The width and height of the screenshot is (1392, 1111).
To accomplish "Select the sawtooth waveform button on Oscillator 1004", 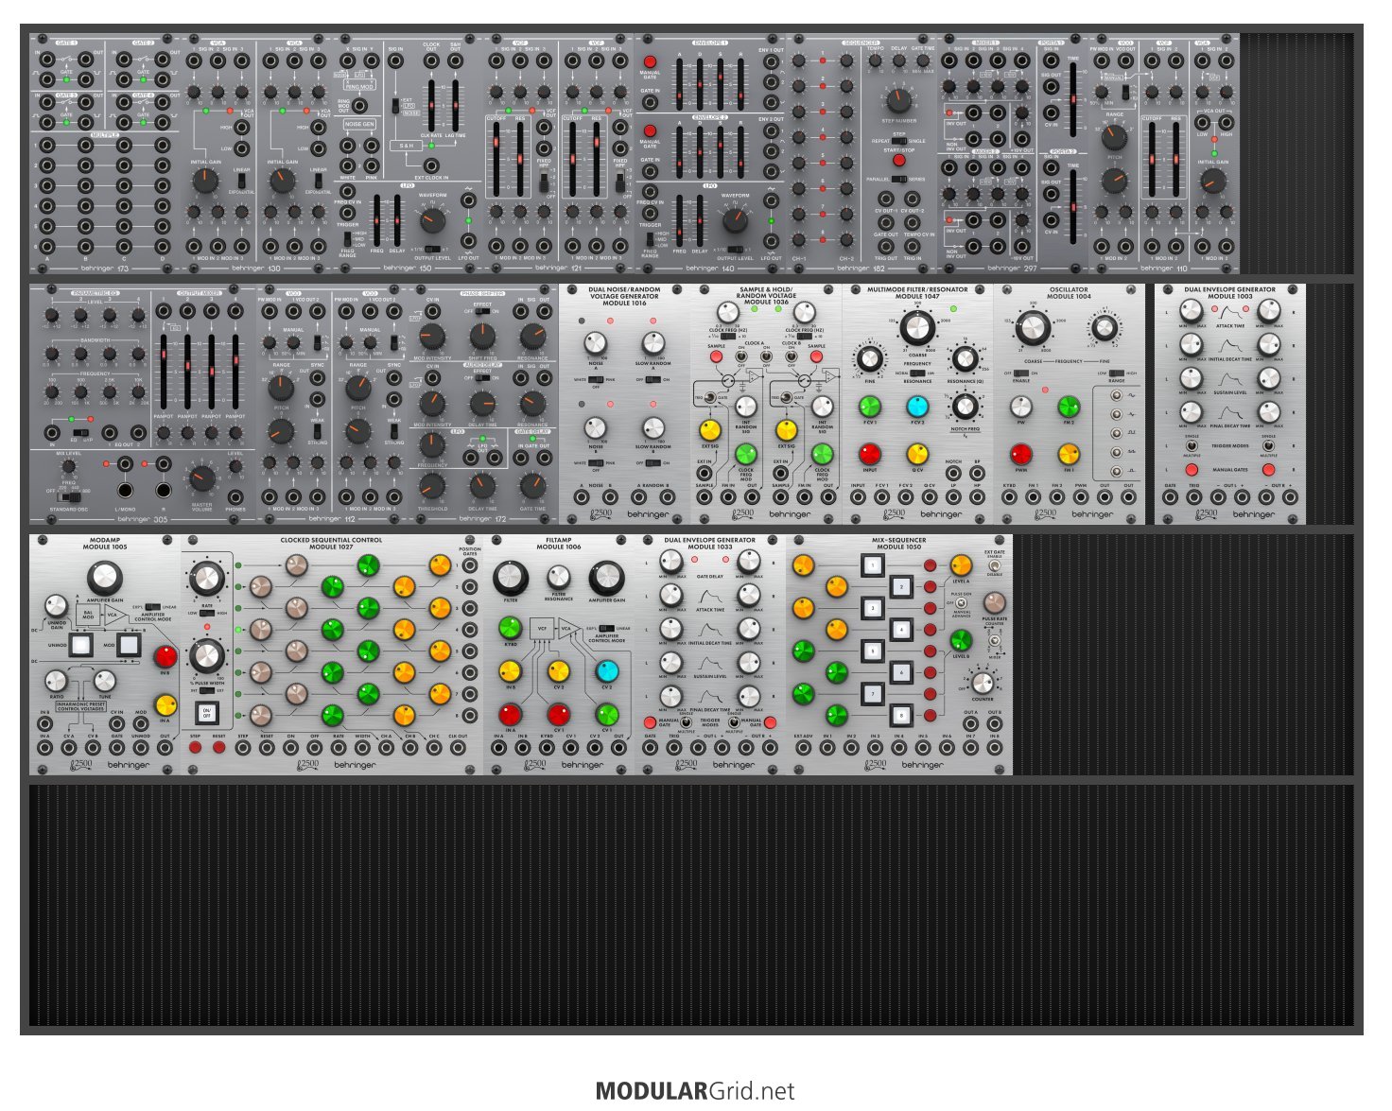I will tap(1117, 452).
